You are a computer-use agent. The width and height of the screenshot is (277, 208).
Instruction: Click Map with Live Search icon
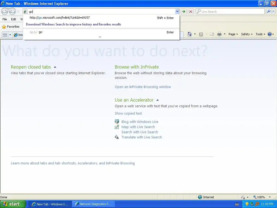pos(117,127)
